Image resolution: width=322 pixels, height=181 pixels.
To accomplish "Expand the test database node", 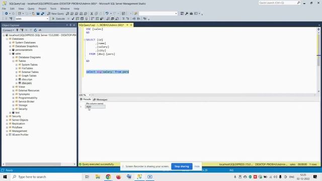I will [x=10, y=113].
